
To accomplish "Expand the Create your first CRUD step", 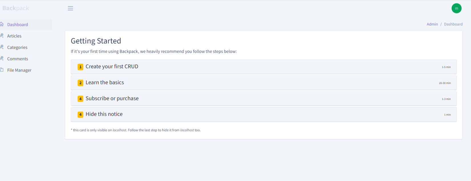I will tap(112, 66).
